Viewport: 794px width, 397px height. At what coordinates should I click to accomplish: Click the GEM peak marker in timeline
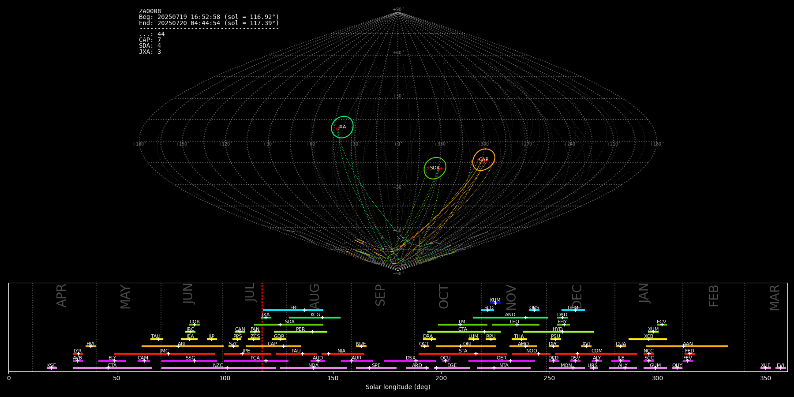click(x=575, y=310)
